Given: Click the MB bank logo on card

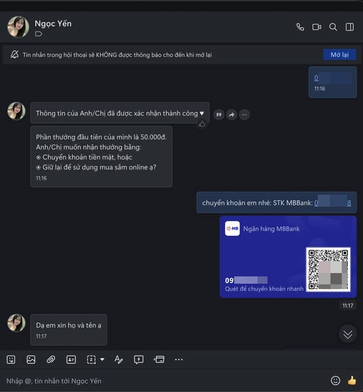Looking at the screenshot, I should (x=232, y=229).
